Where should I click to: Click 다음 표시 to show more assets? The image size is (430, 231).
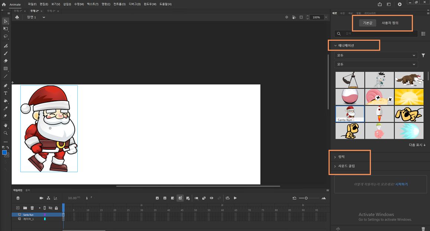pyautogui.click(x=417, y=145)
